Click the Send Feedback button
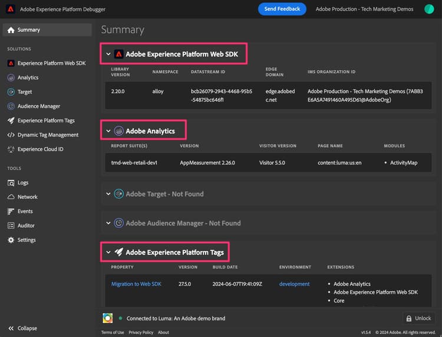Viewport: 442px width, 337px height. (x=282, y=9)
